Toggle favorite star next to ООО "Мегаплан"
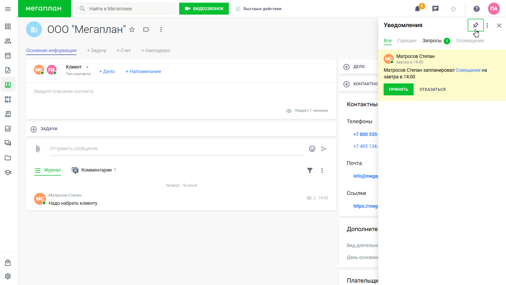This screenshot has height=285, width=506. pyautogui.click(x=132, y=29)
